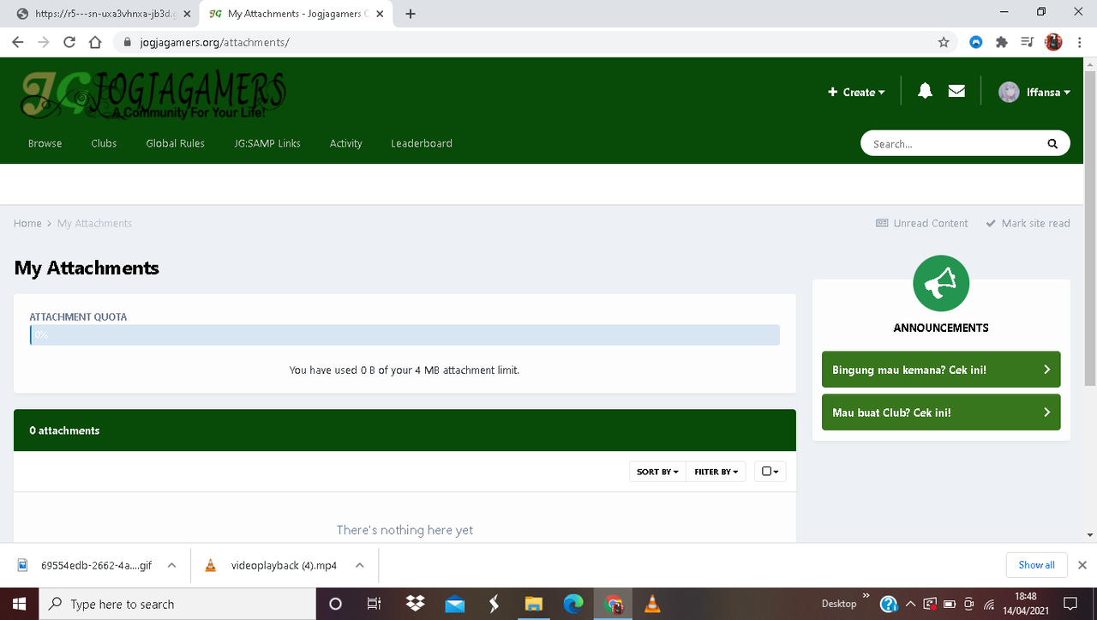The height and width of the screenshot is (620, 1097).
Task: Close the downloads bar
Action: click(1082, 565)
